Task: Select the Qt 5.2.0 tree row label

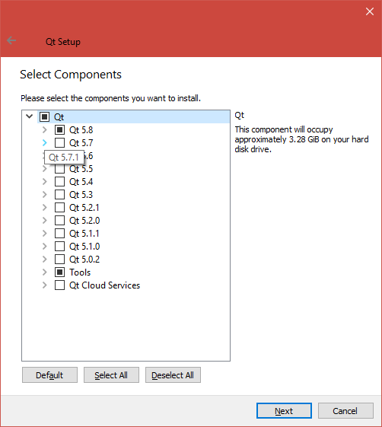Action: tap(84, 220)
